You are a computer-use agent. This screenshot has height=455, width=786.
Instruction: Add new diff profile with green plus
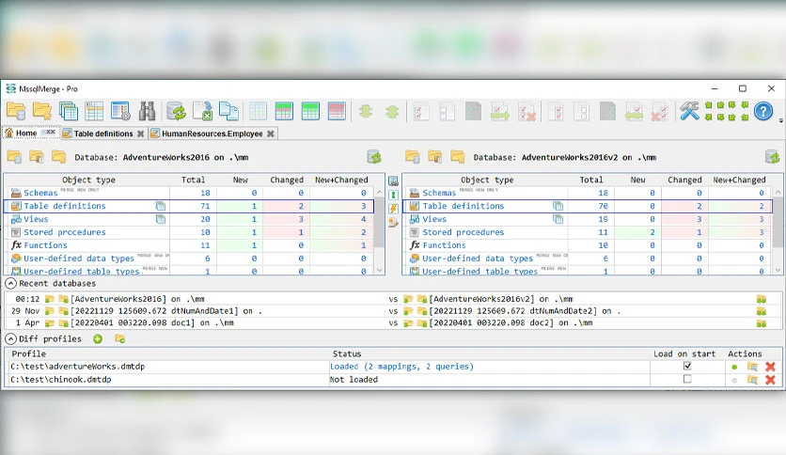point(98,338)
